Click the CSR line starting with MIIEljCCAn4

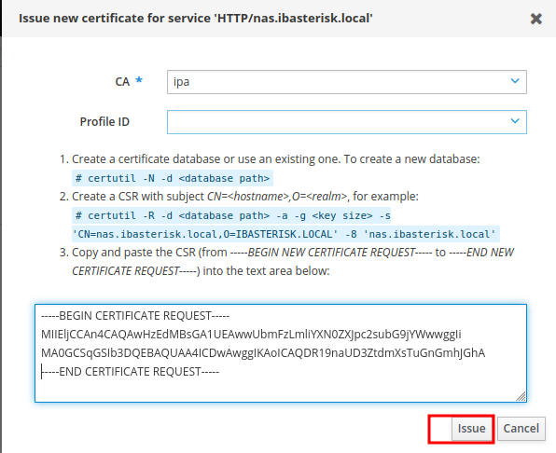pyautogui.click(x=251, y=335)
